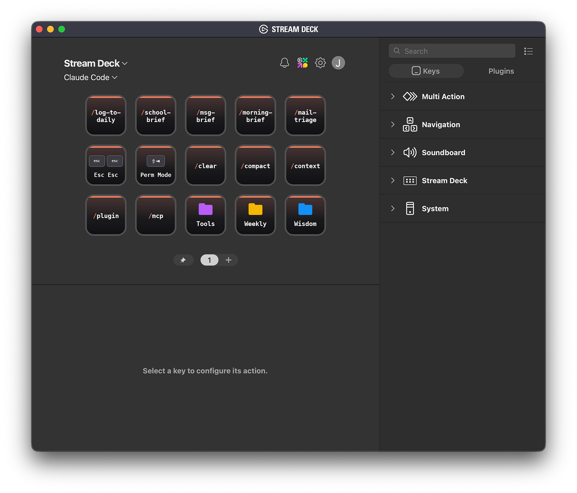This screenshot has height=493, width=577.
Task: Switch to the Plugins tab
Action: pyautogui.click(x=501, y=71)
